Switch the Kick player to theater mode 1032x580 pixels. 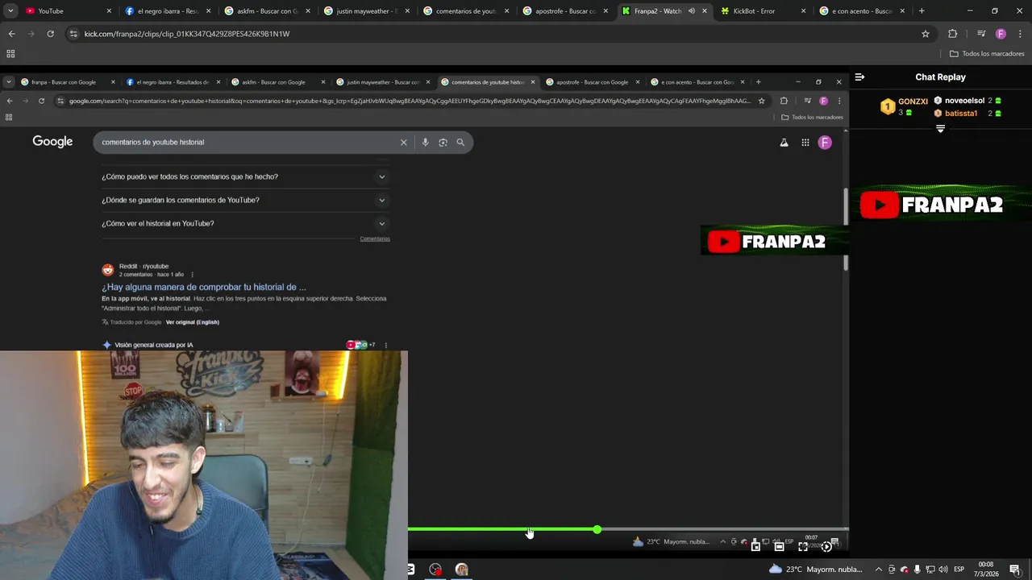tap(779, 546)
